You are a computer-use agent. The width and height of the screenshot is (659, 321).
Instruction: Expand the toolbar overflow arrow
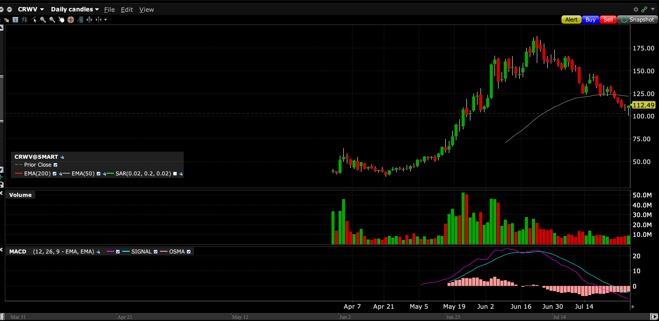pyautogui.click(x=106, y=20)
